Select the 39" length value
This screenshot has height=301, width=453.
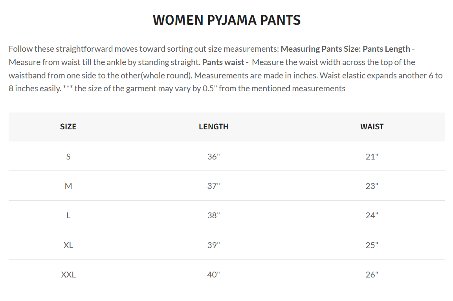213,245
